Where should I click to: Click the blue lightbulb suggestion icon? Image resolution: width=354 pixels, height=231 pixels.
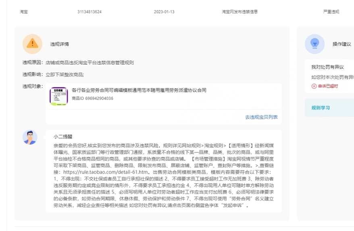tap(314, 44)
